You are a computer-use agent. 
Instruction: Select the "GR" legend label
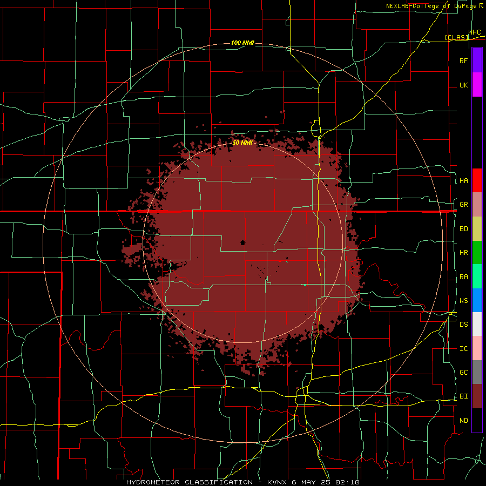pos(463,204)
